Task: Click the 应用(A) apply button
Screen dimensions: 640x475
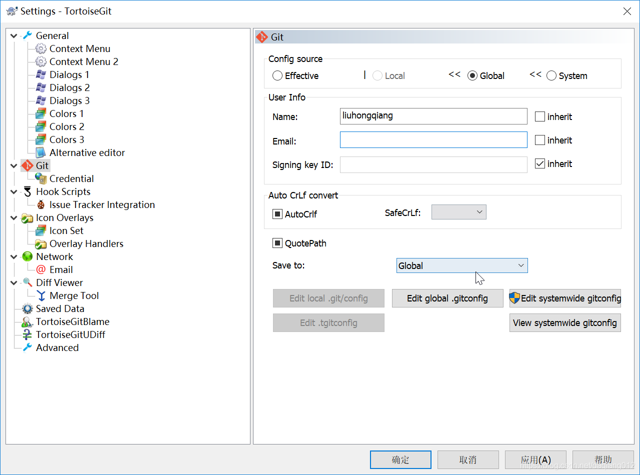Action: 535,459
